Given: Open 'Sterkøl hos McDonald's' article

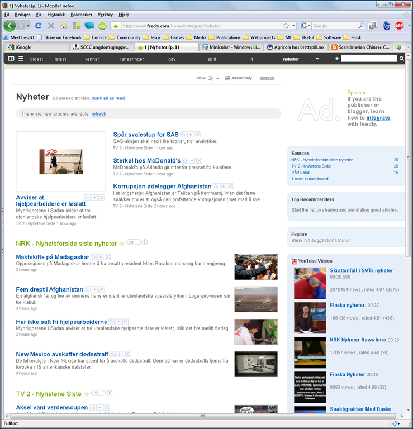Looking at the screenshot, I should 146,161.
